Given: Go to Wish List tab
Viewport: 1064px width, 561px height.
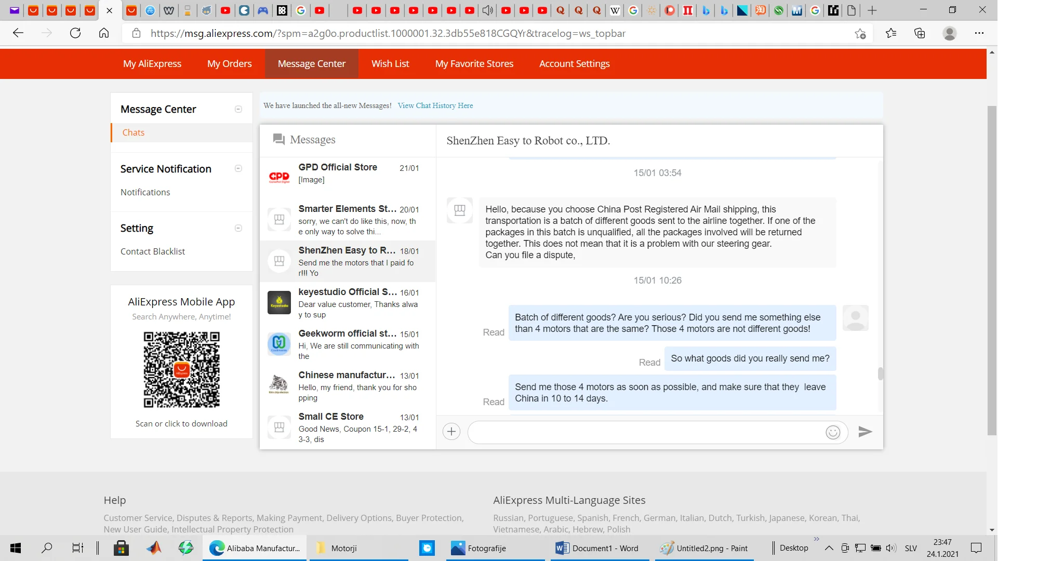Looking at the screenshot, I should [x=390, y=63].
